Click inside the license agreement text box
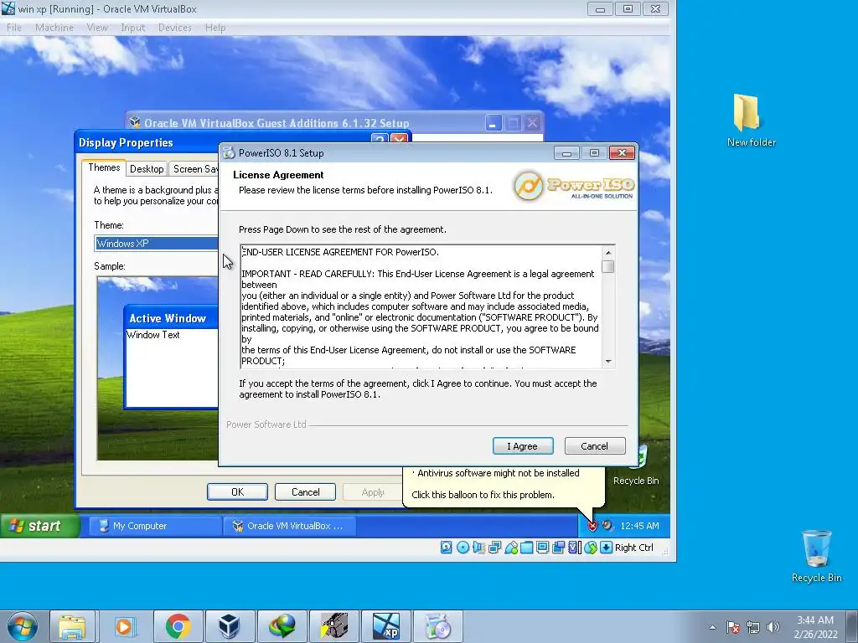 pos(421,306)
